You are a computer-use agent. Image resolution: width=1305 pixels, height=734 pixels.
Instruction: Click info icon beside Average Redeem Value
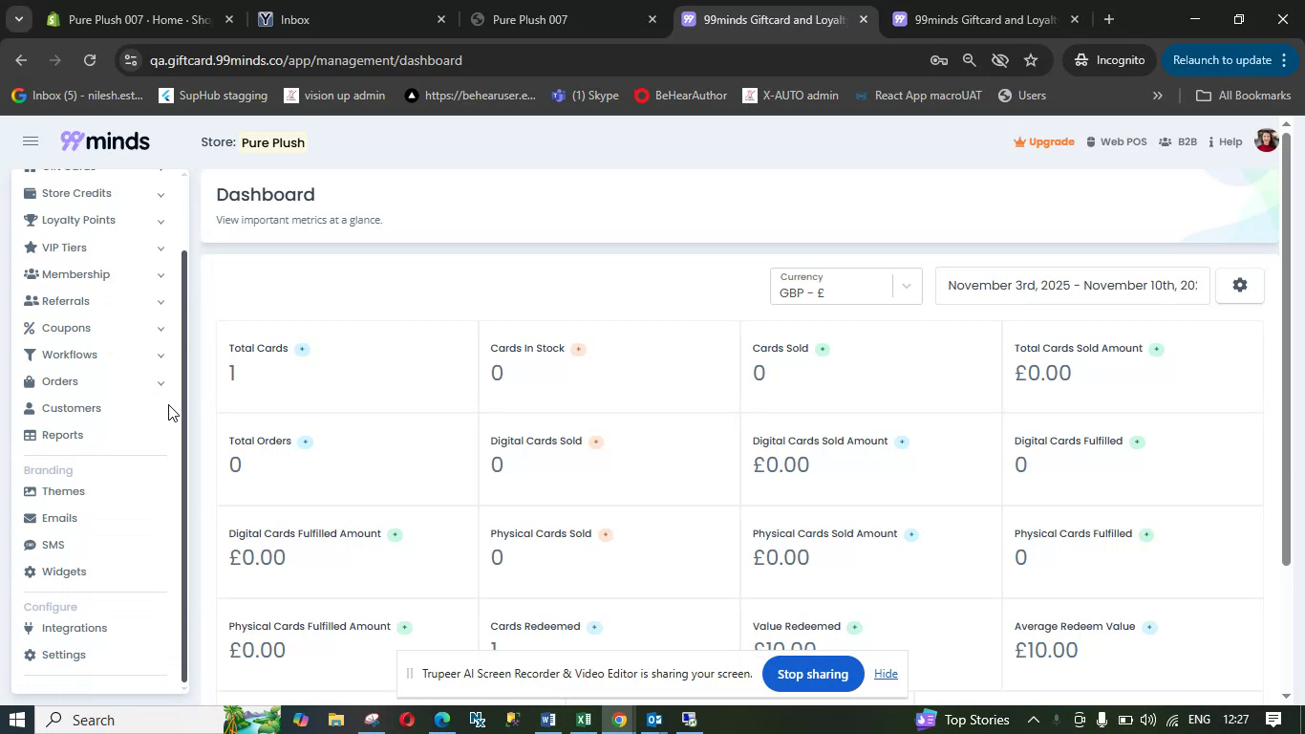(1149, 627)
